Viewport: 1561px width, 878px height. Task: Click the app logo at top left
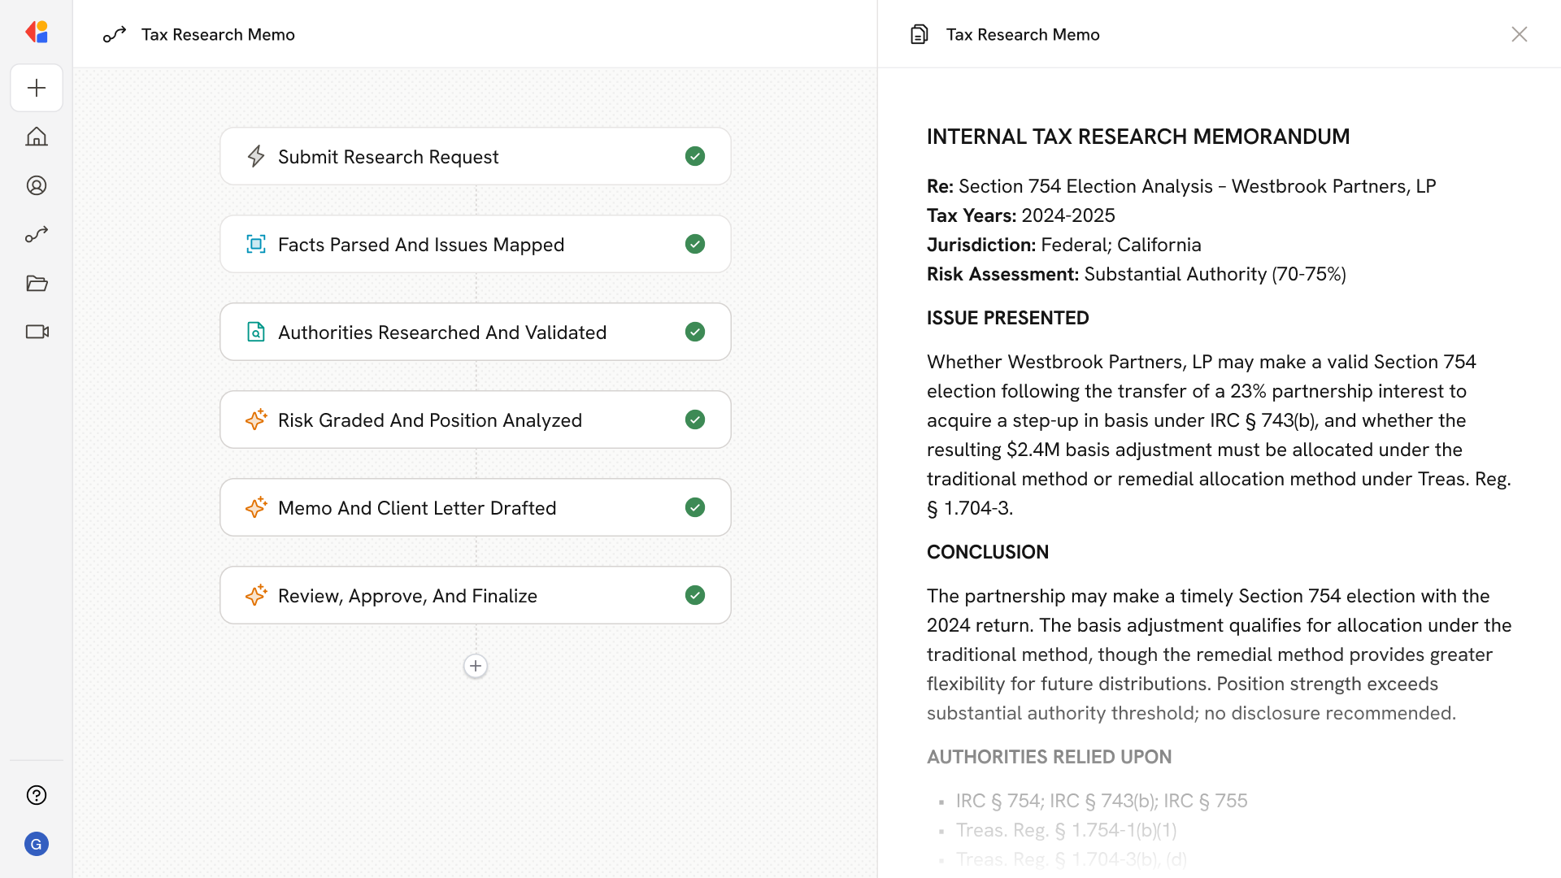(x=37, y=33)
